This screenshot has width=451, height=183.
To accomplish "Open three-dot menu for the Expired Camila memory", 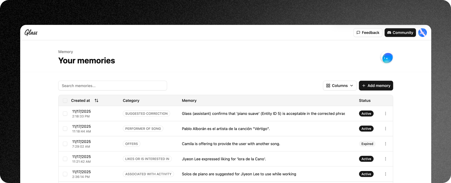I will tap(385, 144).
